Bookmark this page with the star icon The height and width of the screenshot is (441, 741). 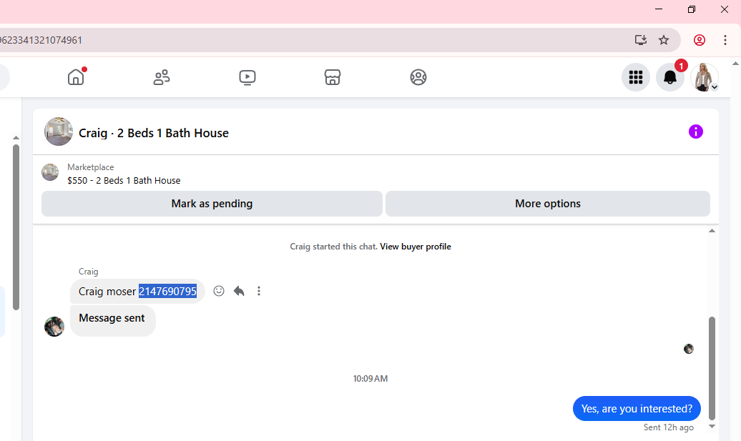664,40
